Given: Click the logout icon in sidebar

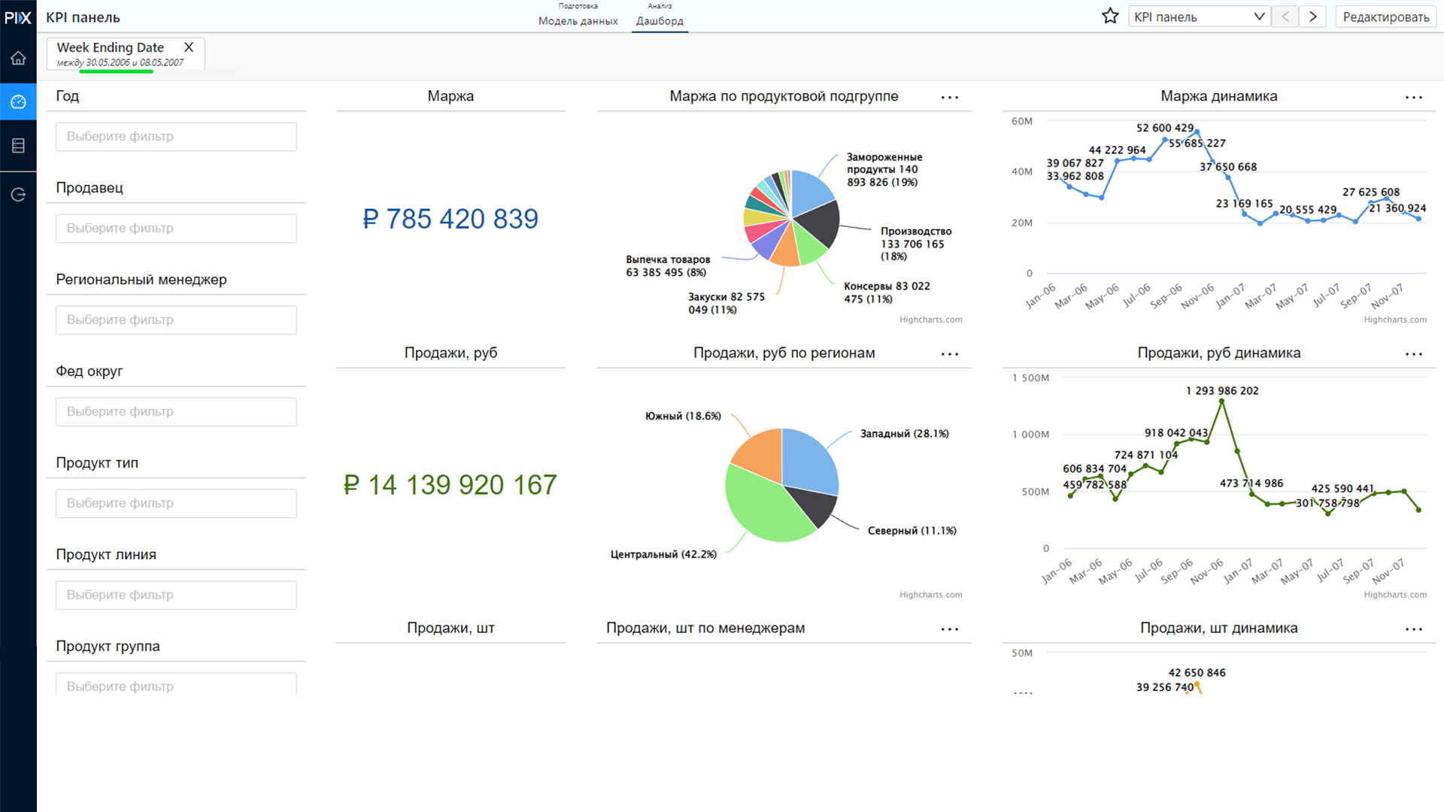Looking at the screenshot, I should coord(18,195).
